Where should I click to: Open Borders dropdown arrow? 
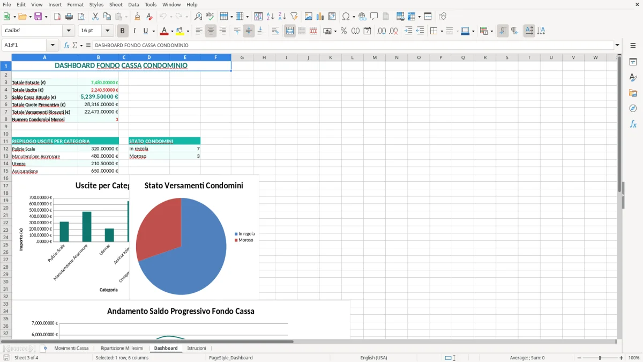tap(441, 31)
